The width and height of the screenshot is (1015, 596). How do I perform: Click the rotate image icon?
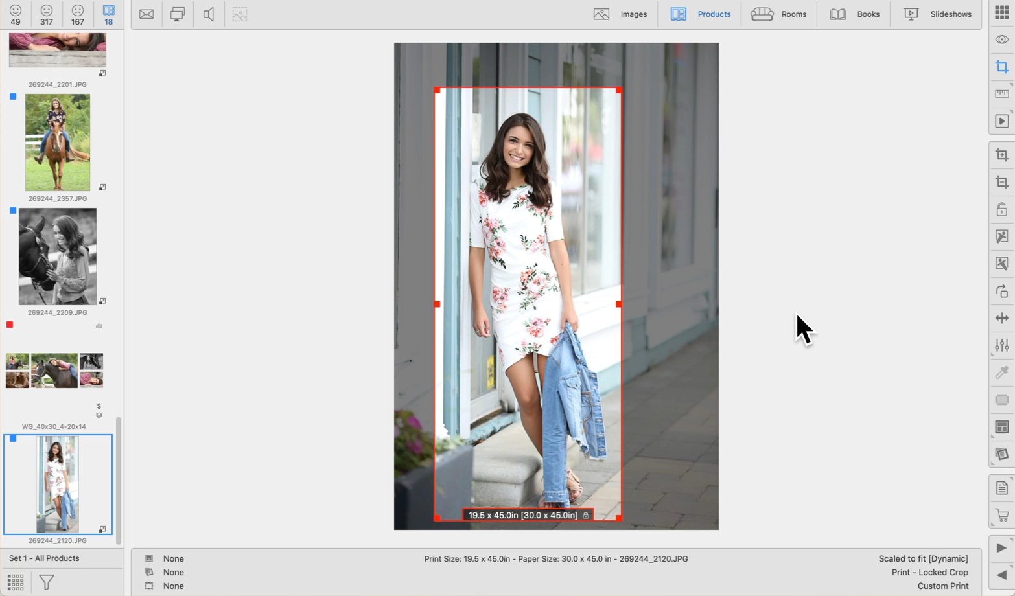pos(1001,291)
